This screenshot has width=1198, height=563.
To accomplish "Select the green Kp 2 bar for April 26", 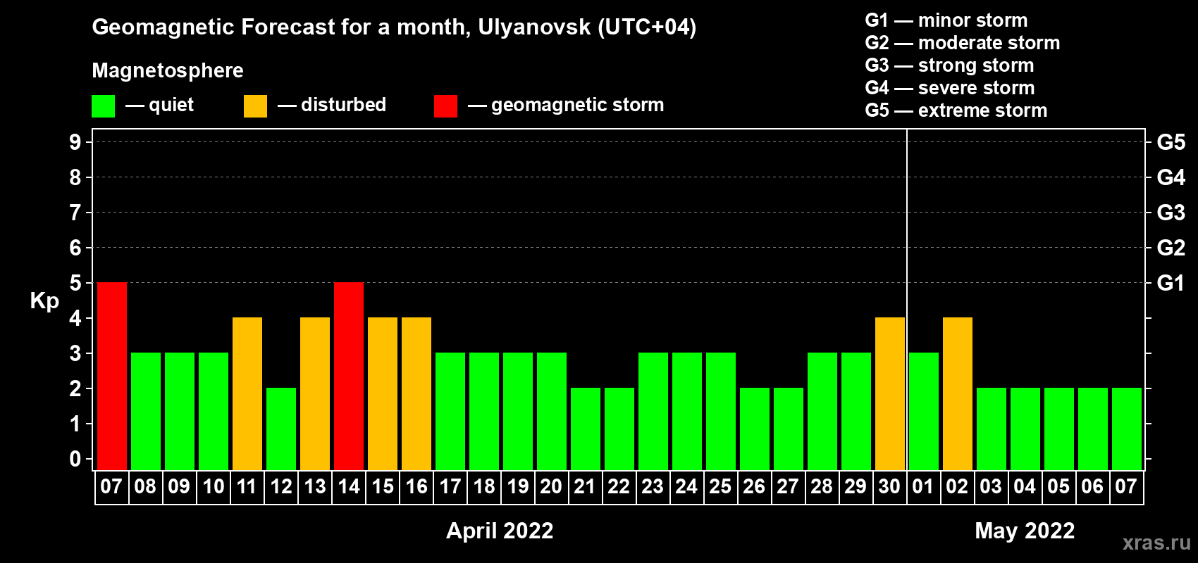I will (x=755, y=429).
